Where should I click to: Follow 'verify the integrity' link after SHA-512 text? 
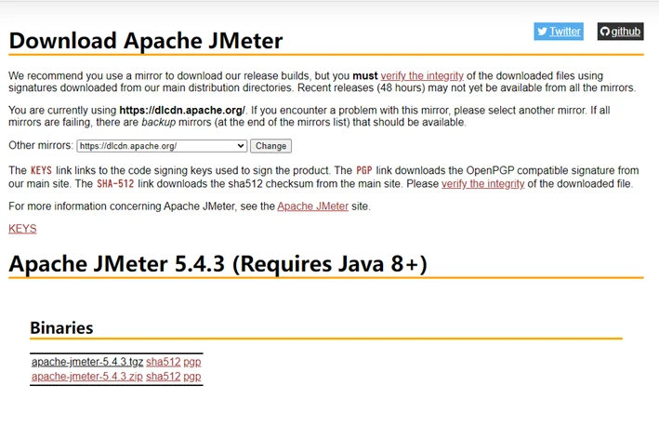tap(482, 184)
